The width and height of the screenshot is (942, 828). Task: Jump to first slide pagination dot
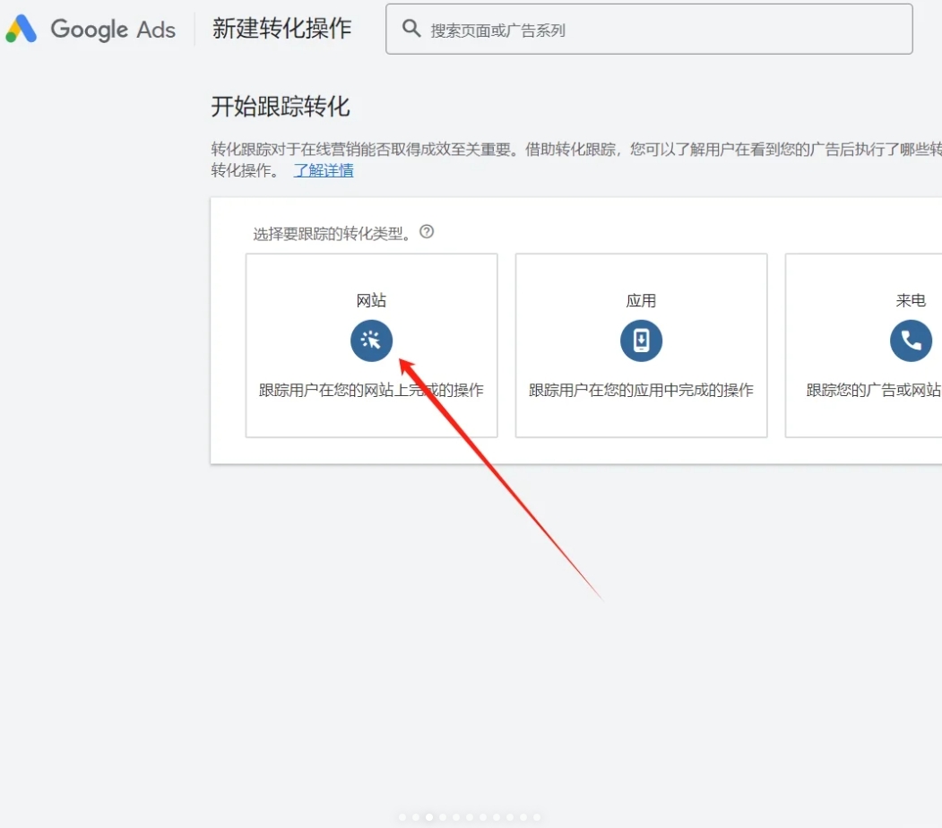point(403,817)
